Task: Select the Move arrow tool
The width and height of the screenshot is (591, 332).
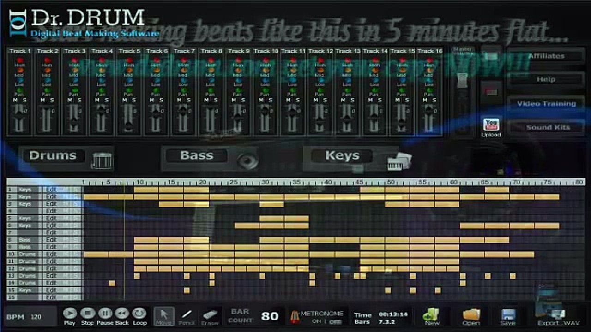Action: 164,316
